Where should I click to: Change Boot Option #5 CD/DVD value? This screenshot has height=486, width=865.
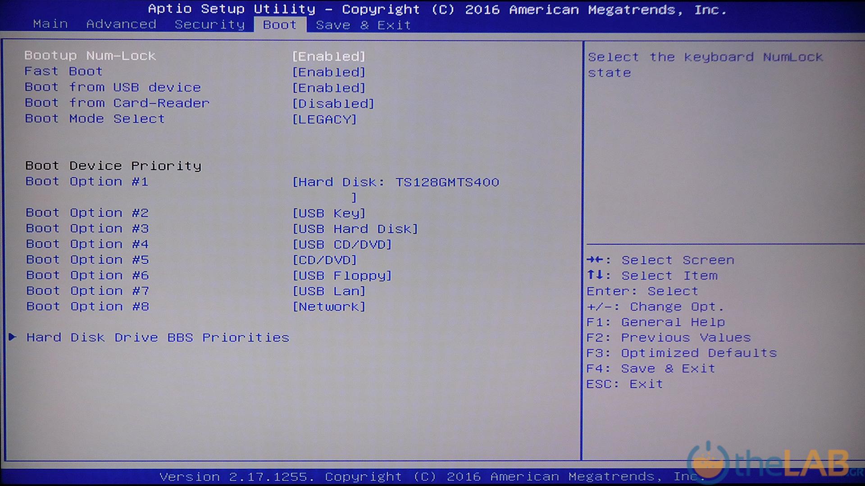[x=324, y=260]
